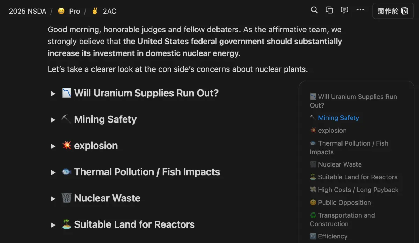Screen dimensions: 419x243
Task: Click the Made with Notion button
Action: coord(393,11)
